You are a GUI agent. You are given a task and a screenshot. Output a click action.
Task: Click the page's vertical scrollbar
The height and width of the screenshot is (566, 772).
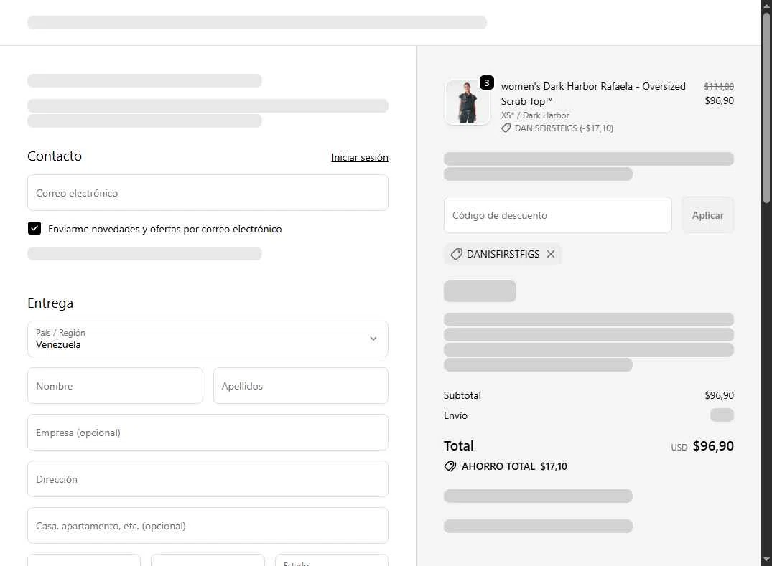click(766, 108)
